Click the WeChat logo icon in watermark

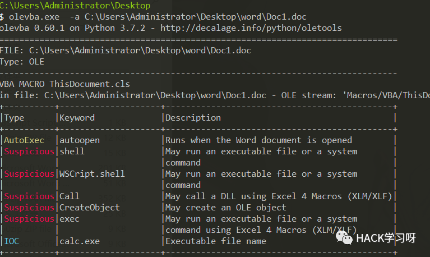pyautogui.click(x=345, y=237)
